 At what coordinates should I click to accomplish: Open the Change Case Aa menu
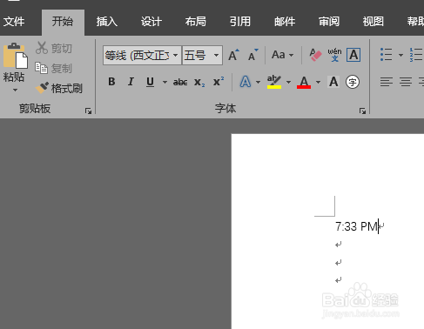coord(282,55)
